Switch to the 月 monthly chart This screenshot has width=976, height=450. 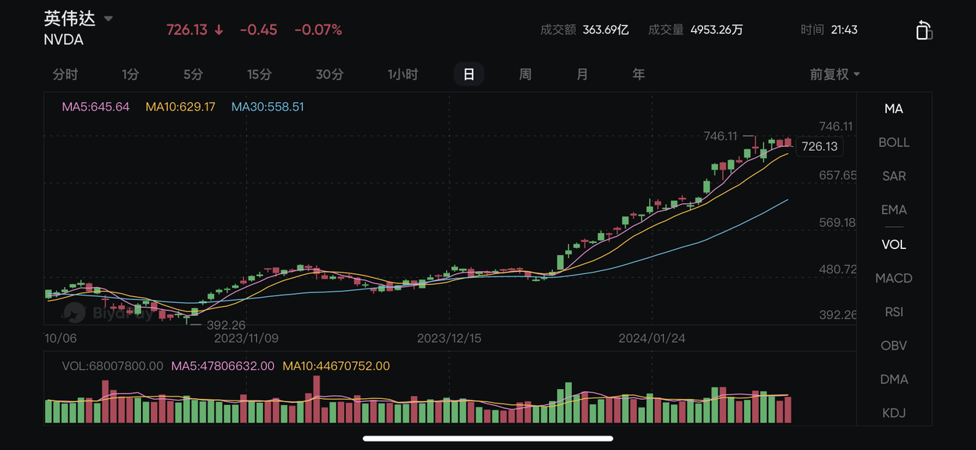582,74
